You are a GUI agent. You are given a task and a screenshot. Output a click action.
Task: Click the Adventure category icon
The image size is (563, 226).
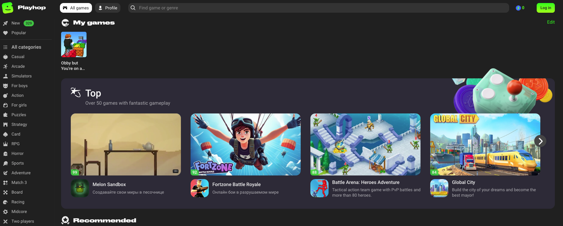tap(5, 173)
